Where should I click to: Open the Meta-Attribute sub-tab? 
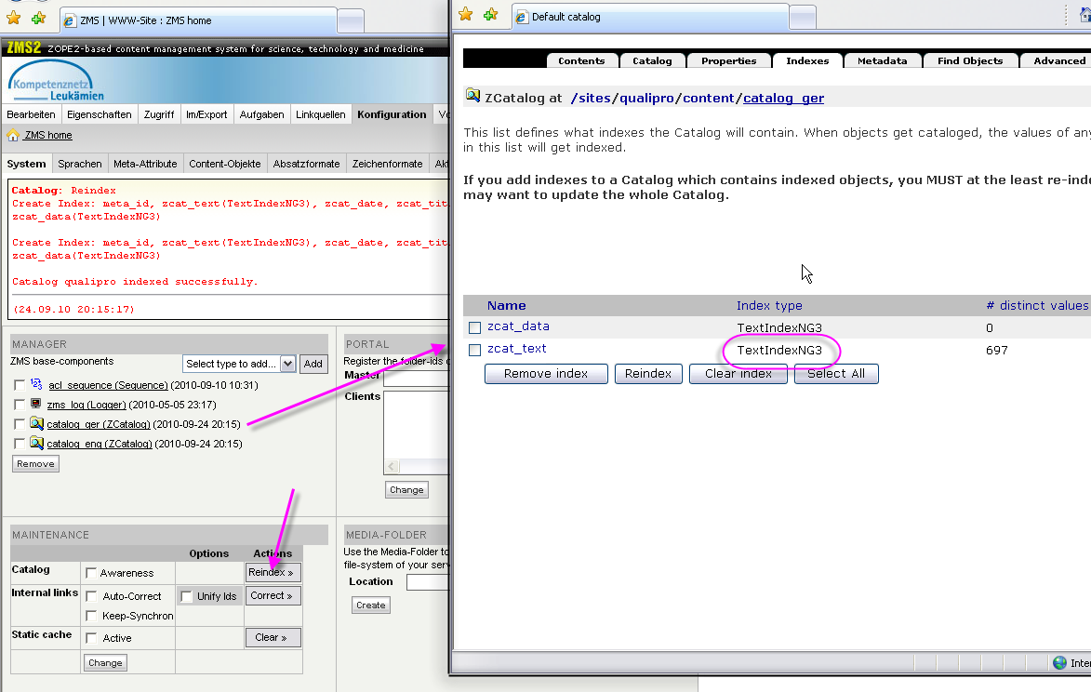[x=145, y=164]
